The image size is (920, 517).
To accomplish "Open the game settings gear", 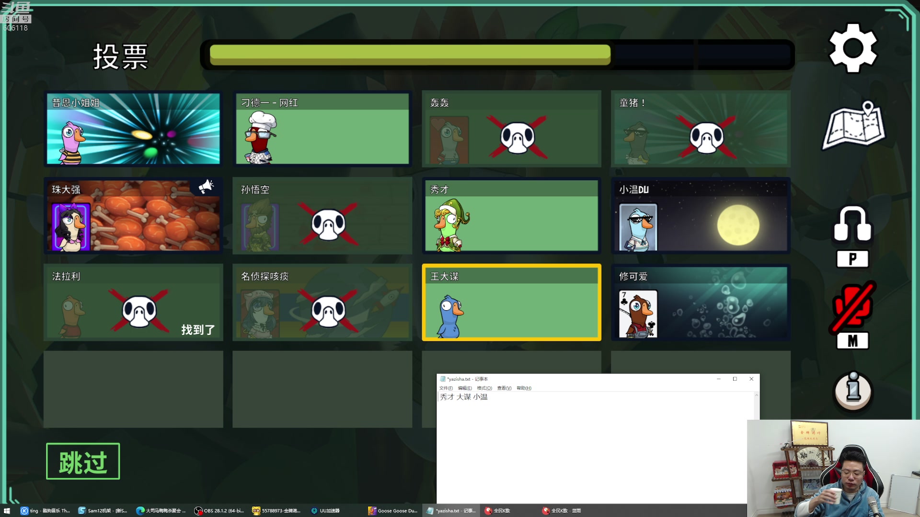I will [x=853, y=48].
